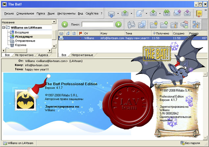This screenshot has width=209, height=147.
Task: Select the Исходящие folder
Action: coord(24,37)
